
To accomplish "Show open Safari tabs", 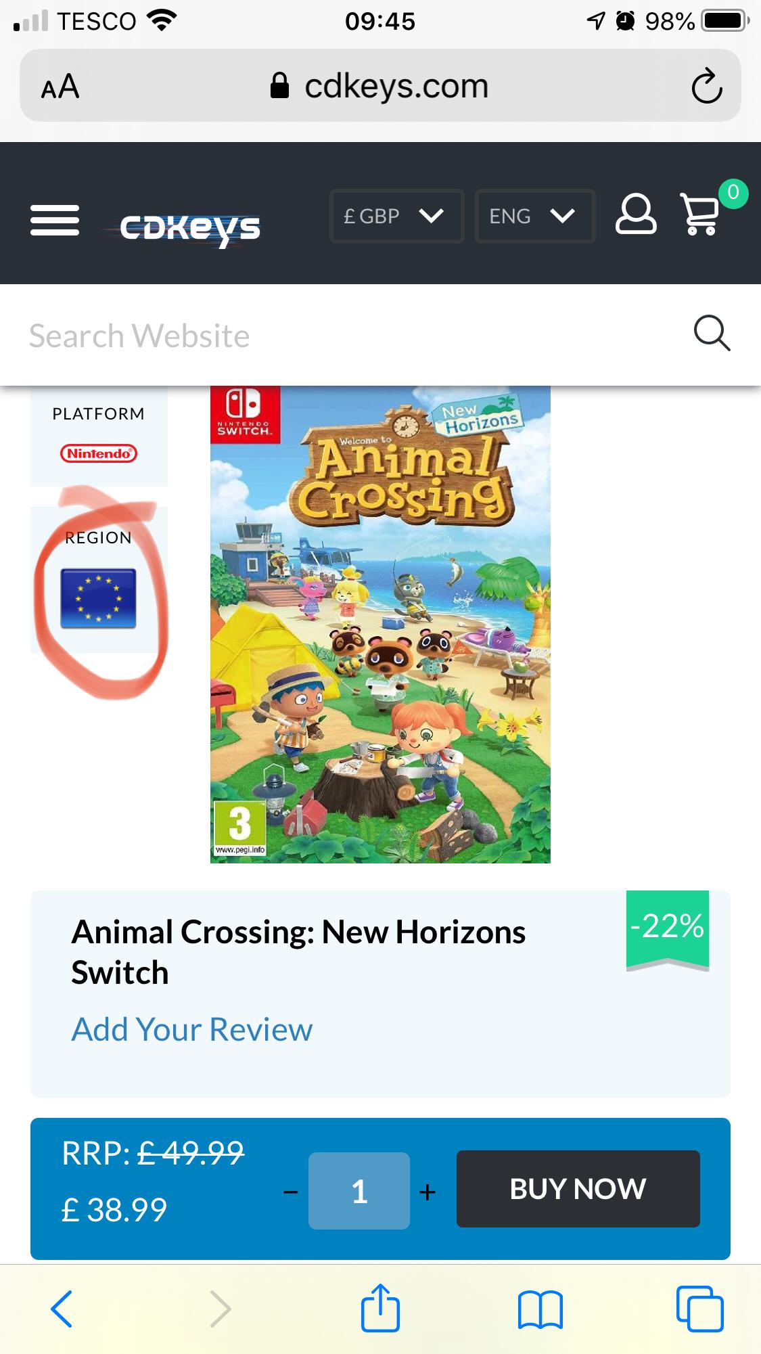I will (699, 1309).
